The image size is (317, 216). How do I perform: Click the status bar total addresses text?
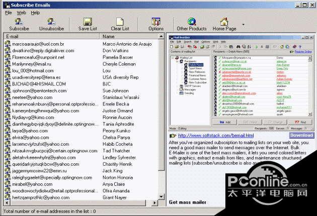[49, 211]
